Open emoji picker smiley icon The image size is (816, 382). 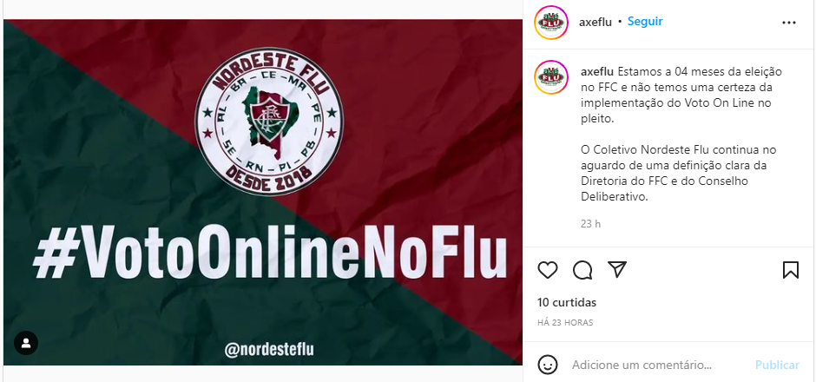click(548, 365)
